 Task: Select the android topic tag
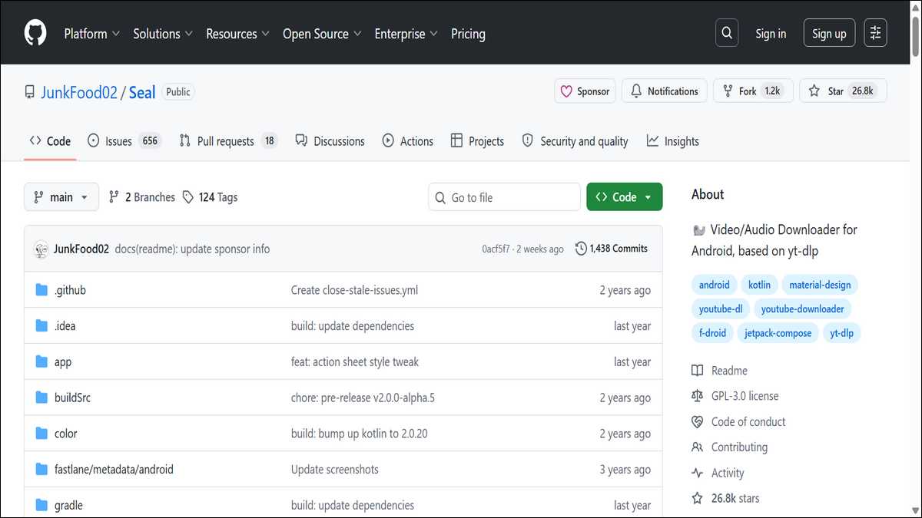pyautogui.click(x=715, y=285)
